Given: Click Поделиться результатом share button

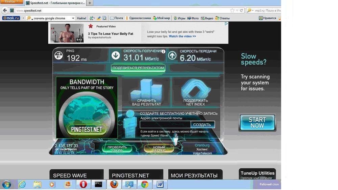Looking at the screenshot, I should tap(138, 68).
